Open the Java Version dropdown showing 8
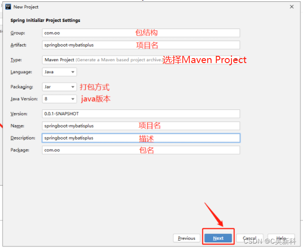Viewport: 303px width, 249px height. (x=59, y=99)
